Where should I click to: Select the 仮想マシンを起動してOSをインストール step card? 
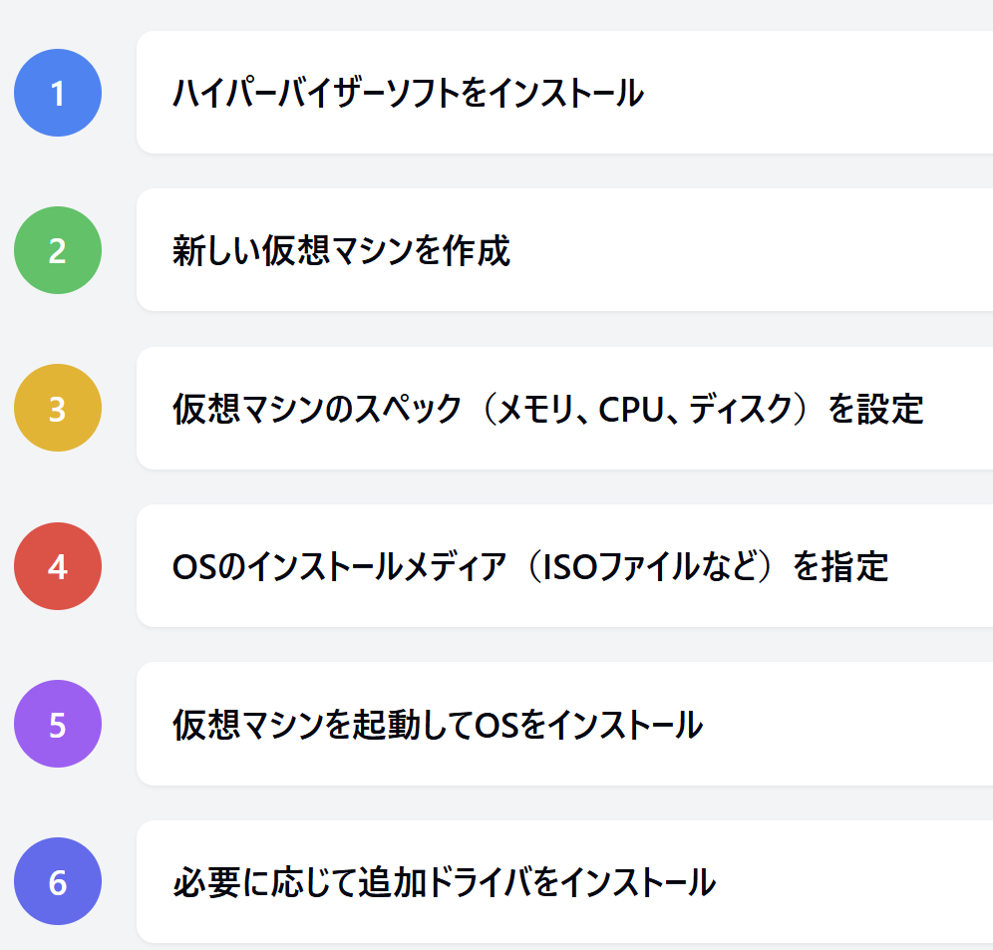pos(563,724)
